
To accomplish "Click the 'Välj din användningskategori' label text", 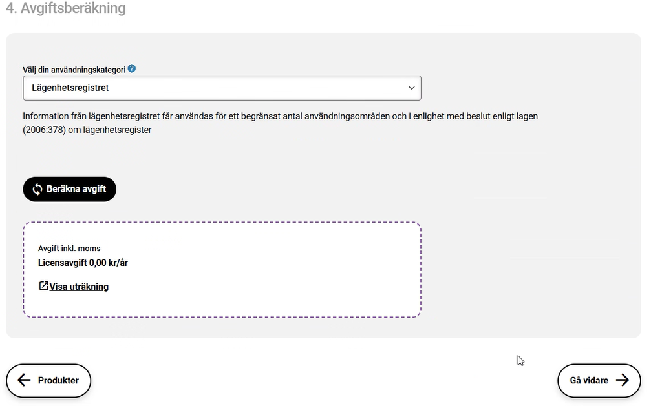I will [x=74, y=69].
